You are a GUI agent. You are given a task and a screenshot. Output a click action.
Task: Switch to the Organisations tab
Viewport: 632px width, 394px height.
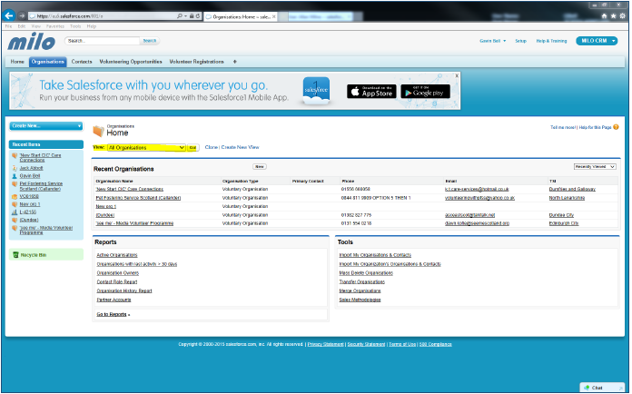(x=47, y=62)
